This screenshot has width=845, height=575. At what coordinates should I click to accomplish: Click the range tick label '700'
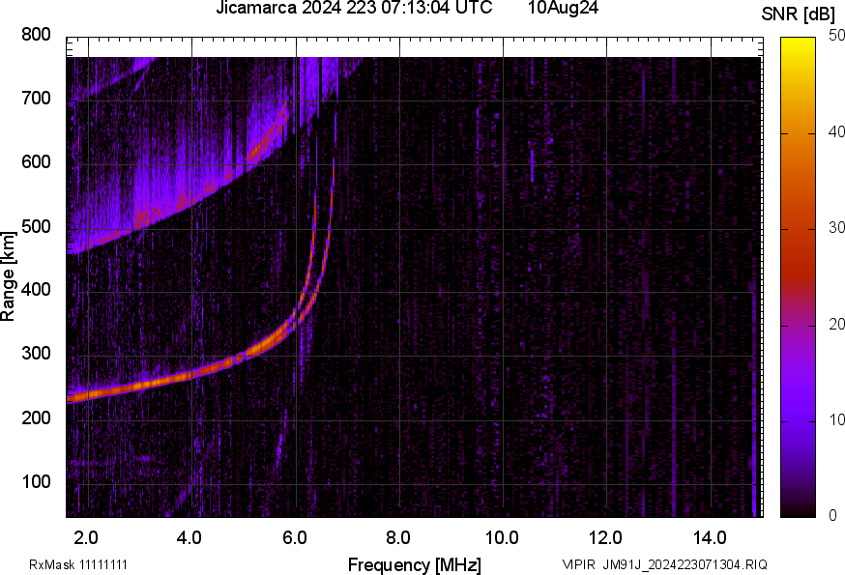coord(36,99)
